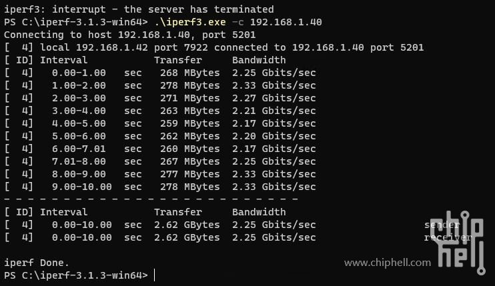Click the sender label in summary
Screen dimensions: 495x286
click(x=442, y=225)
